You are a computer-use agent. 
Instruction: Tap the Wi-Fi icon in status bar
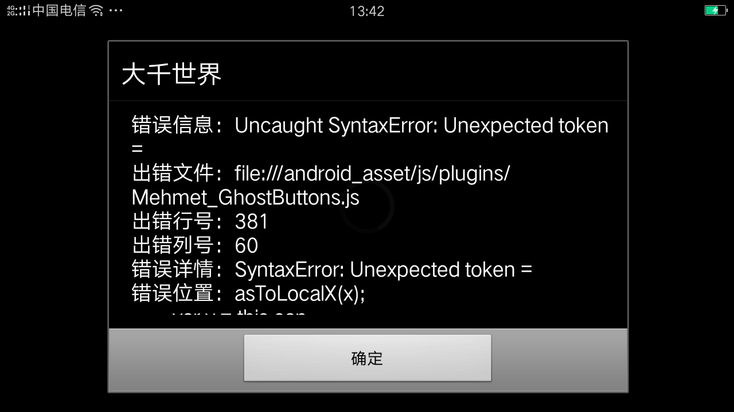tap(96, 10)
